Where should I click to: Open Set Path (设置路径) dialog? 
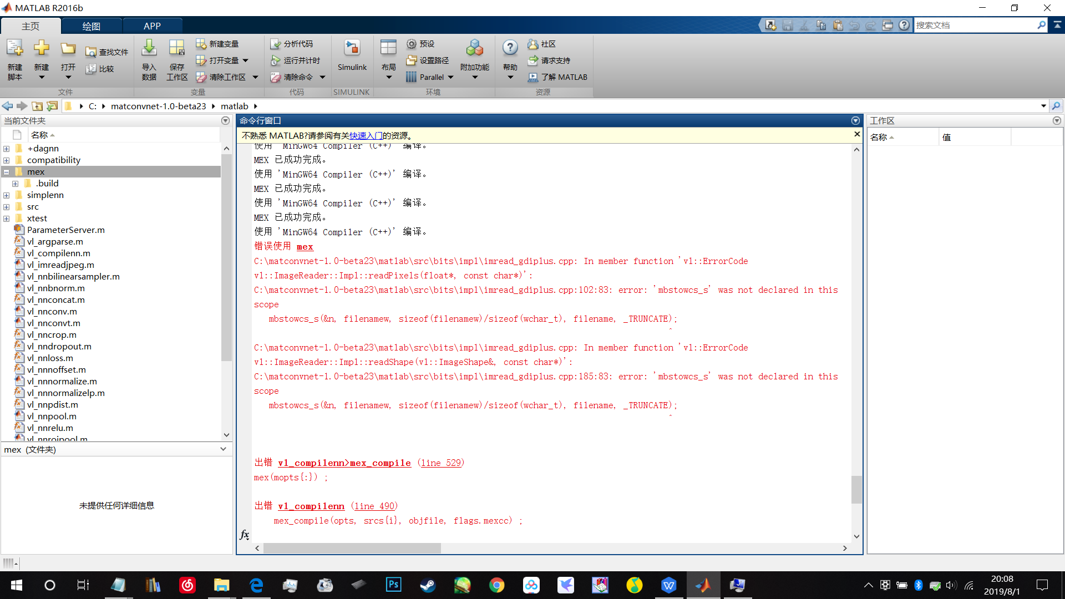click(428, 60)
